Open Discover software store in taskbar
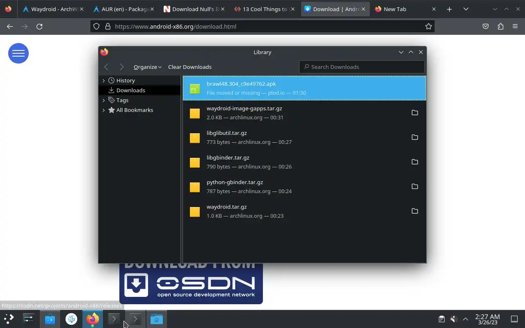This screenshot has width=525, height=328. pyautogui.click(x=50, y=319)
